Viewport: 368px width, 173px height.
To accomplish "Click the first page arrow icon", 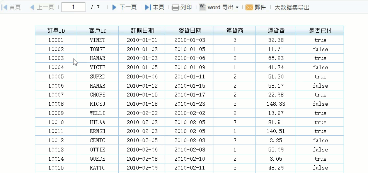I will click(4, 7).
